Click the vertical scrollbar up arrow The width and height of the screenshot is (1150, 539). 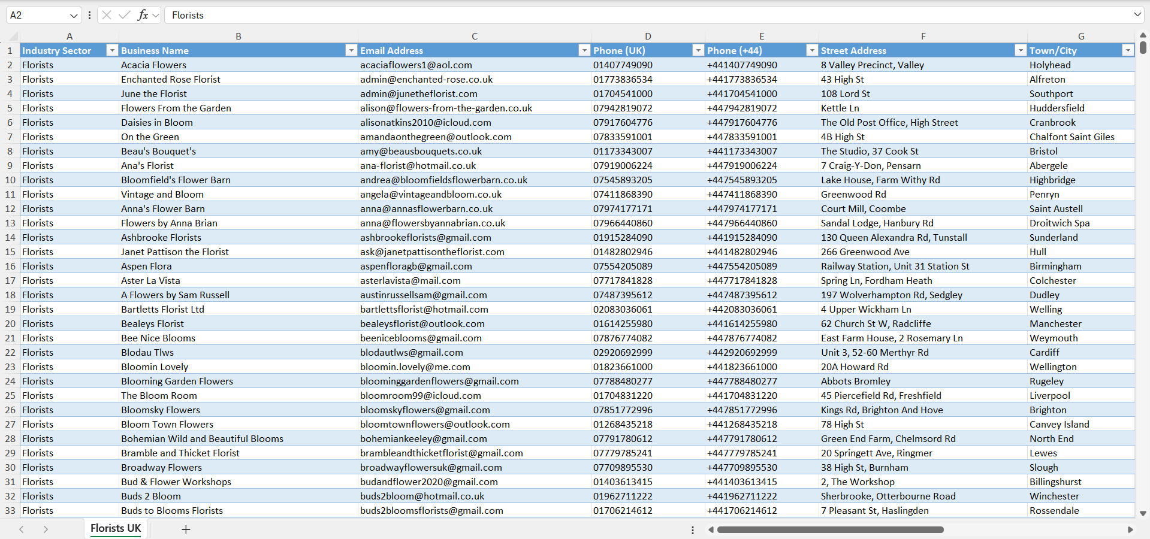tap(1143, 35)
